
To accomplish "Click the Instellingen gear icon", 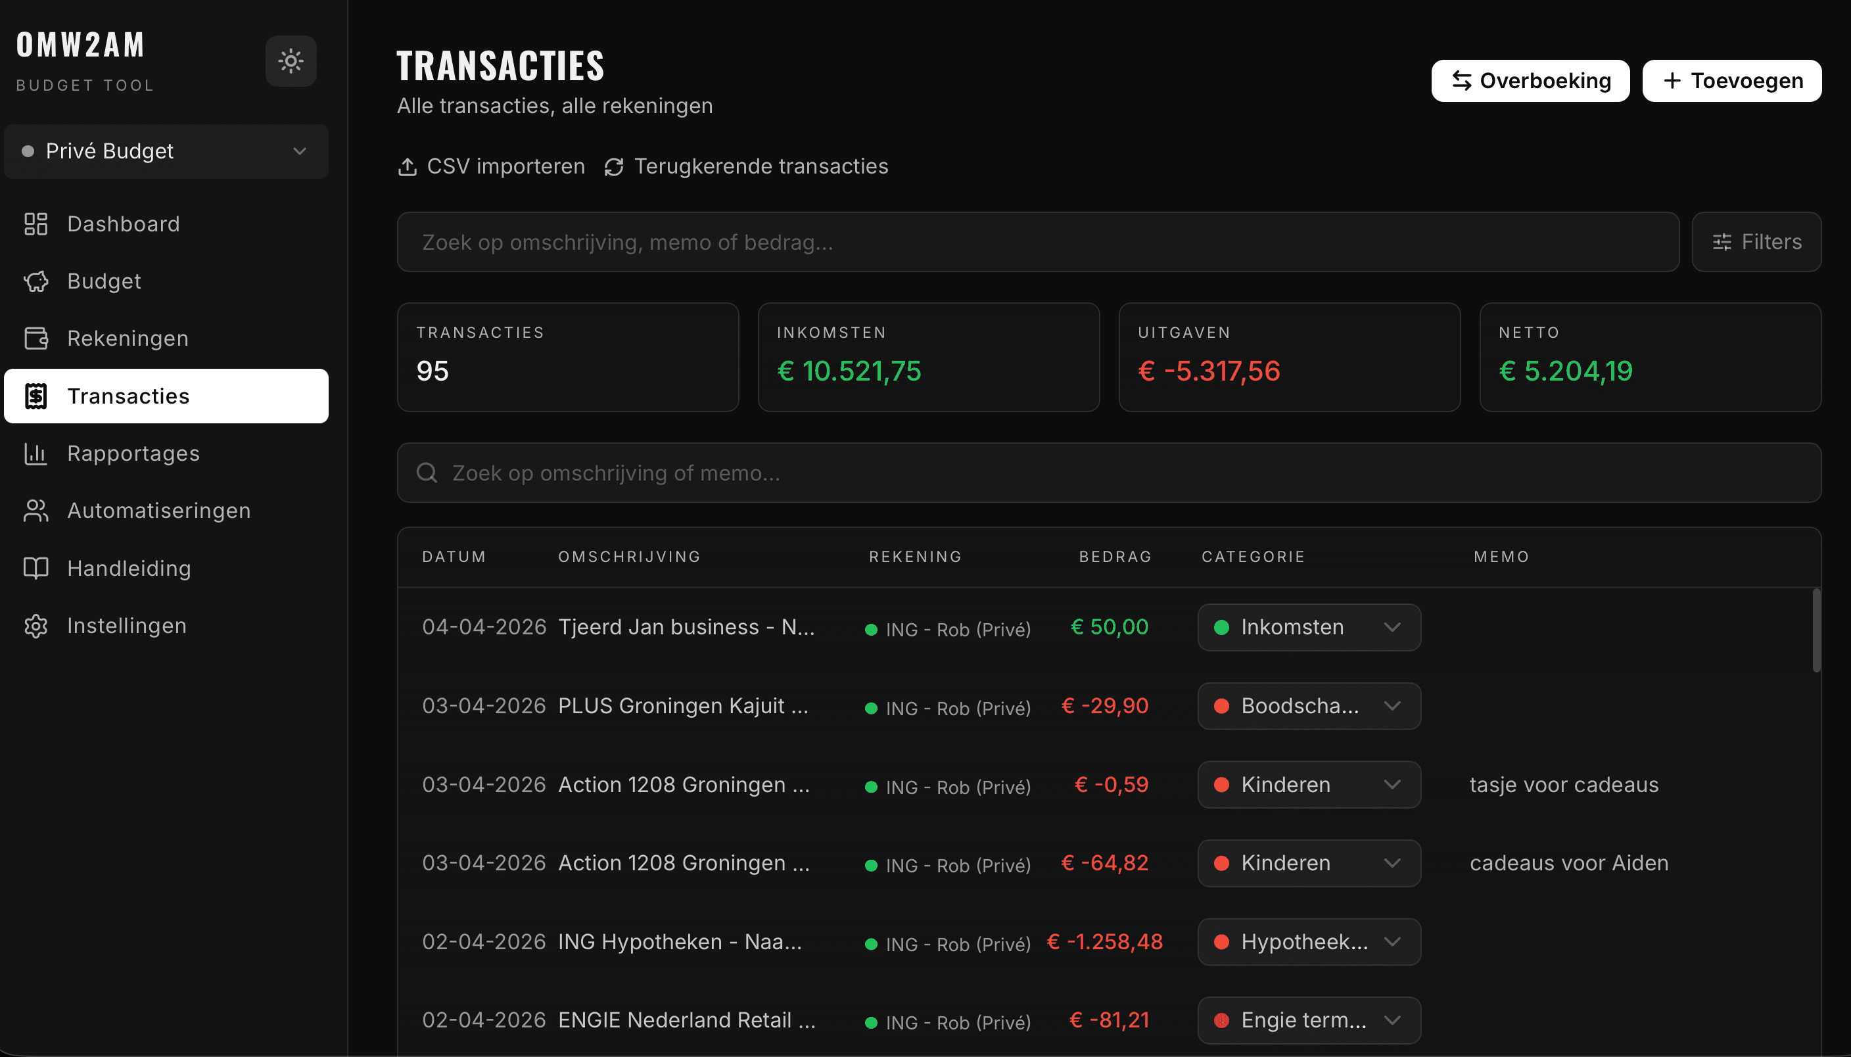I will tap(35, 625).
